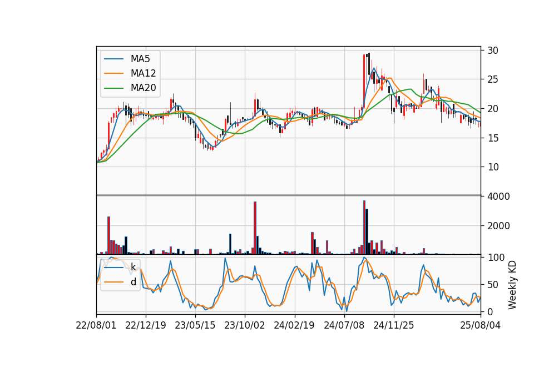Click the 24/07/08 date tick label

point(344,325)
